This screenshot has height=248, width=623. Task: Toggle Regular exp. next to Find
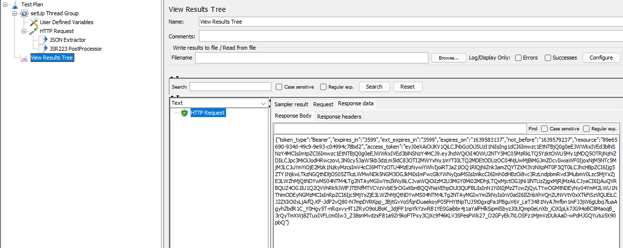click(x=587, y=128)
